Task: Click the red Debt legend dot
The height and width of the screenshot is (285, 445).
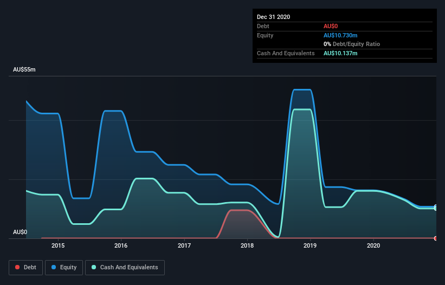Action: pos(17,267)
